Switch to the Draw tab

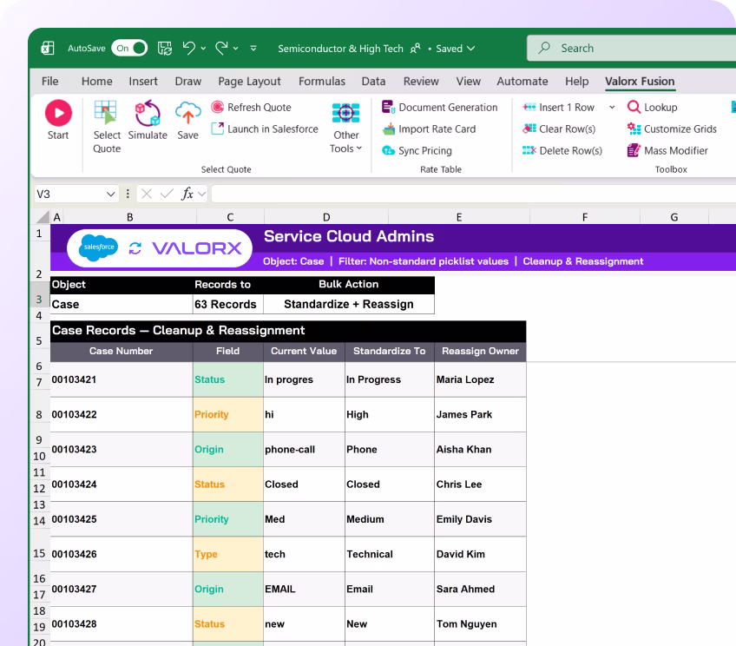coord(187,82)
